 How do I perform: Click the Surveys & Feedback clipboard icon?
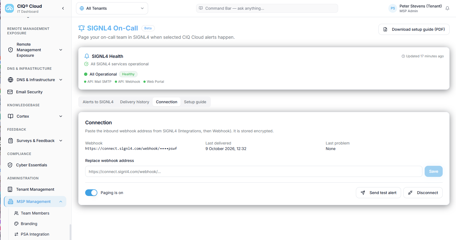tap(11, 141)
